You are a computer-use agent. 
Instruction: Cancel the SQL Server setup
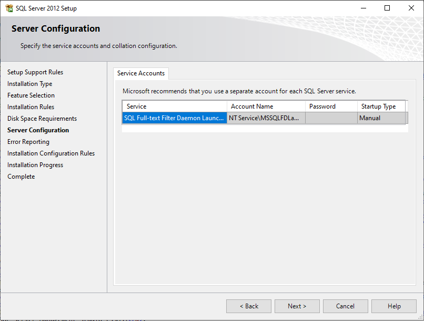pyautogui.click(x=345, y=306)
